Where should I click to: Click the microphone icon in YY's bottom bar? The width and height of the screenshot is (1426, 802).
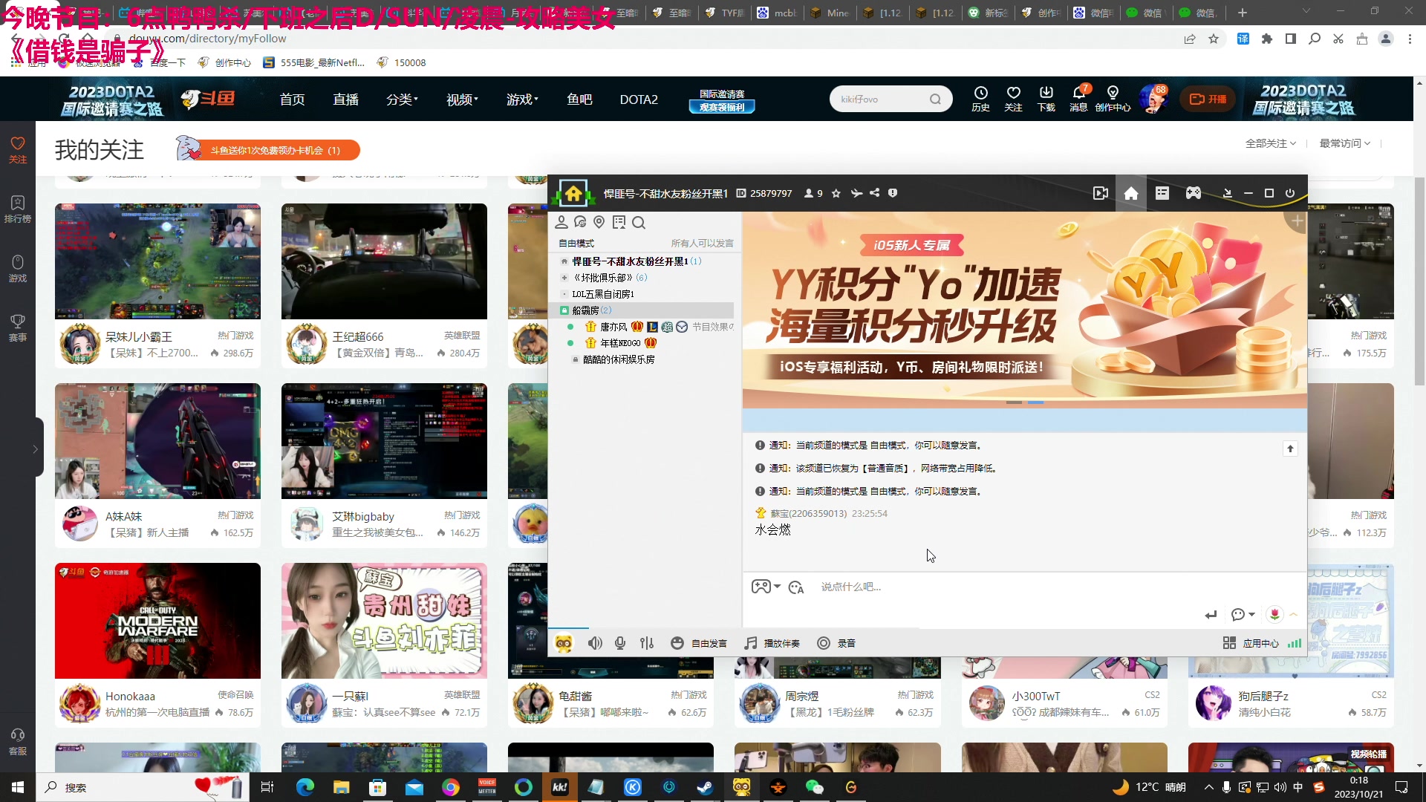click(x=621, y=643)
